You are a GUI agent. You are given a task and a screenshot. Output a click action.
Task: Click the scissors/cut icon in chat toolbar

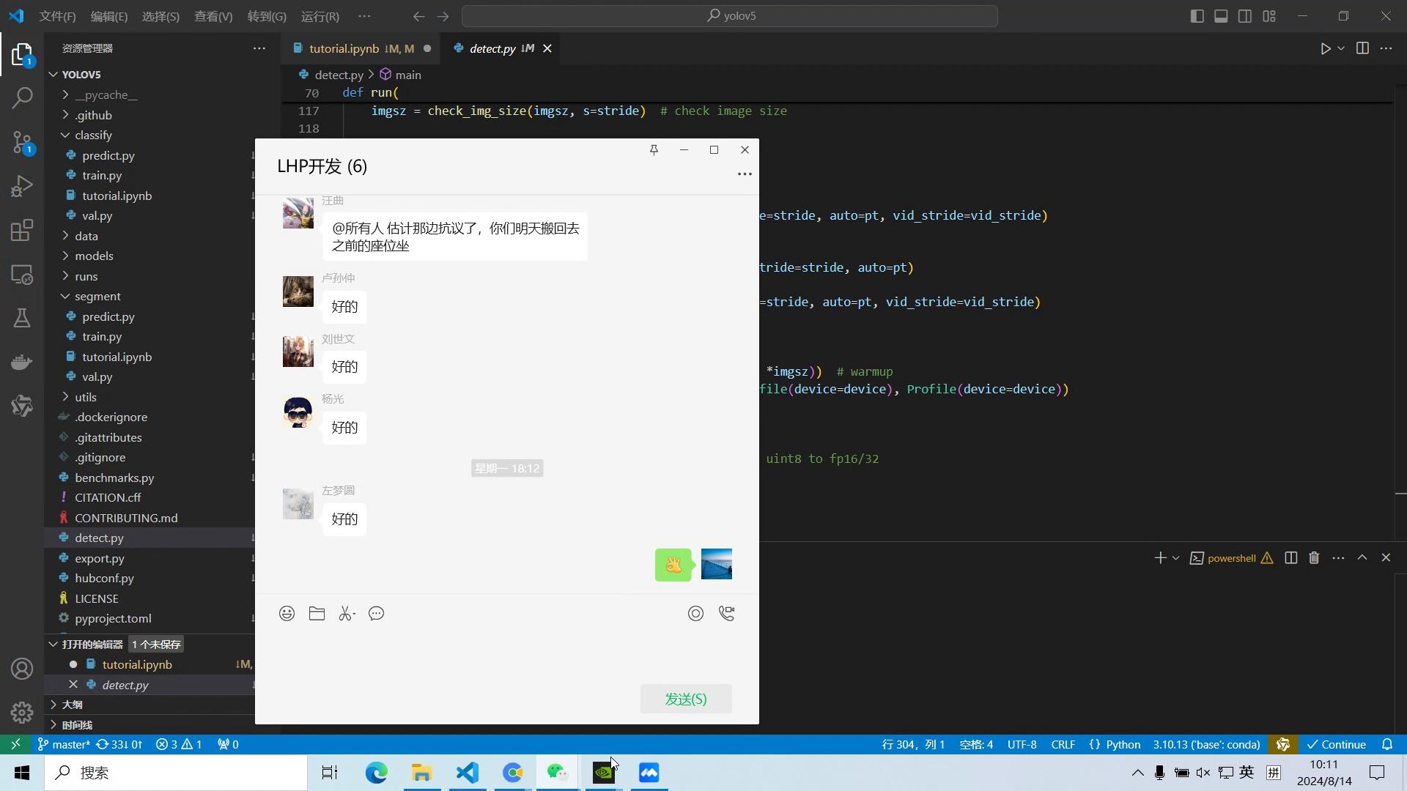click(x=345, y=613)
